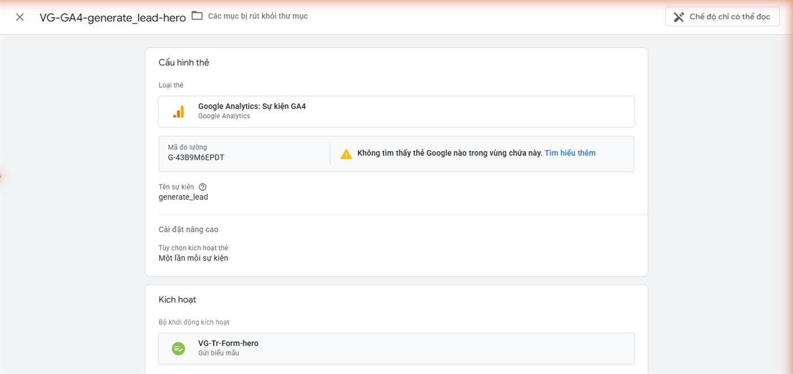This screenshot has width=793, height=374.
Task: Open the VG-Tr-Form-hero trigger
Action: pos(396,349)
